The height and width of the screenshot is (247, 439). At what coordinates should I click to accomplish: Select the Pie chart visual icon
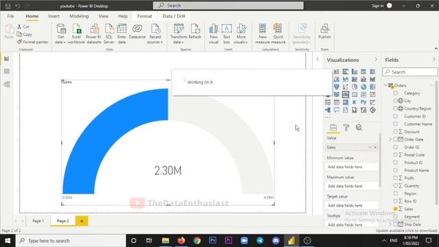pyautogui.click(x=355, y=87)
